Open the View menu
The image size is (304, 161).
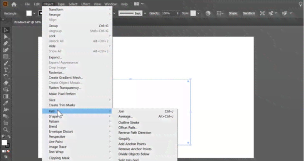(97, 4)
